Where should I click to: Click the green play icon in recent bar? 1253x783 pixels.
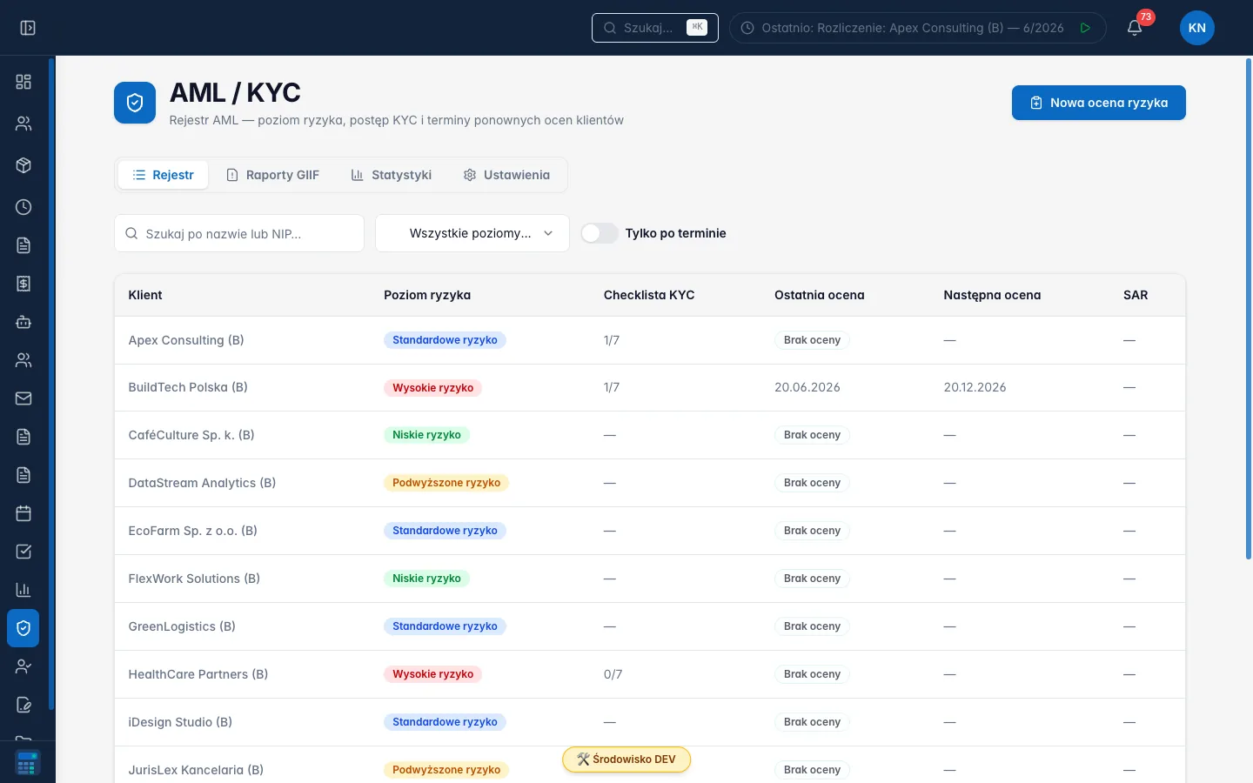point(1085,28)
